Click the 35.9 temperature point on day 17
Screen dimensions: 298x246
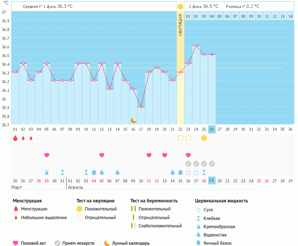click(x=141, y=107)
